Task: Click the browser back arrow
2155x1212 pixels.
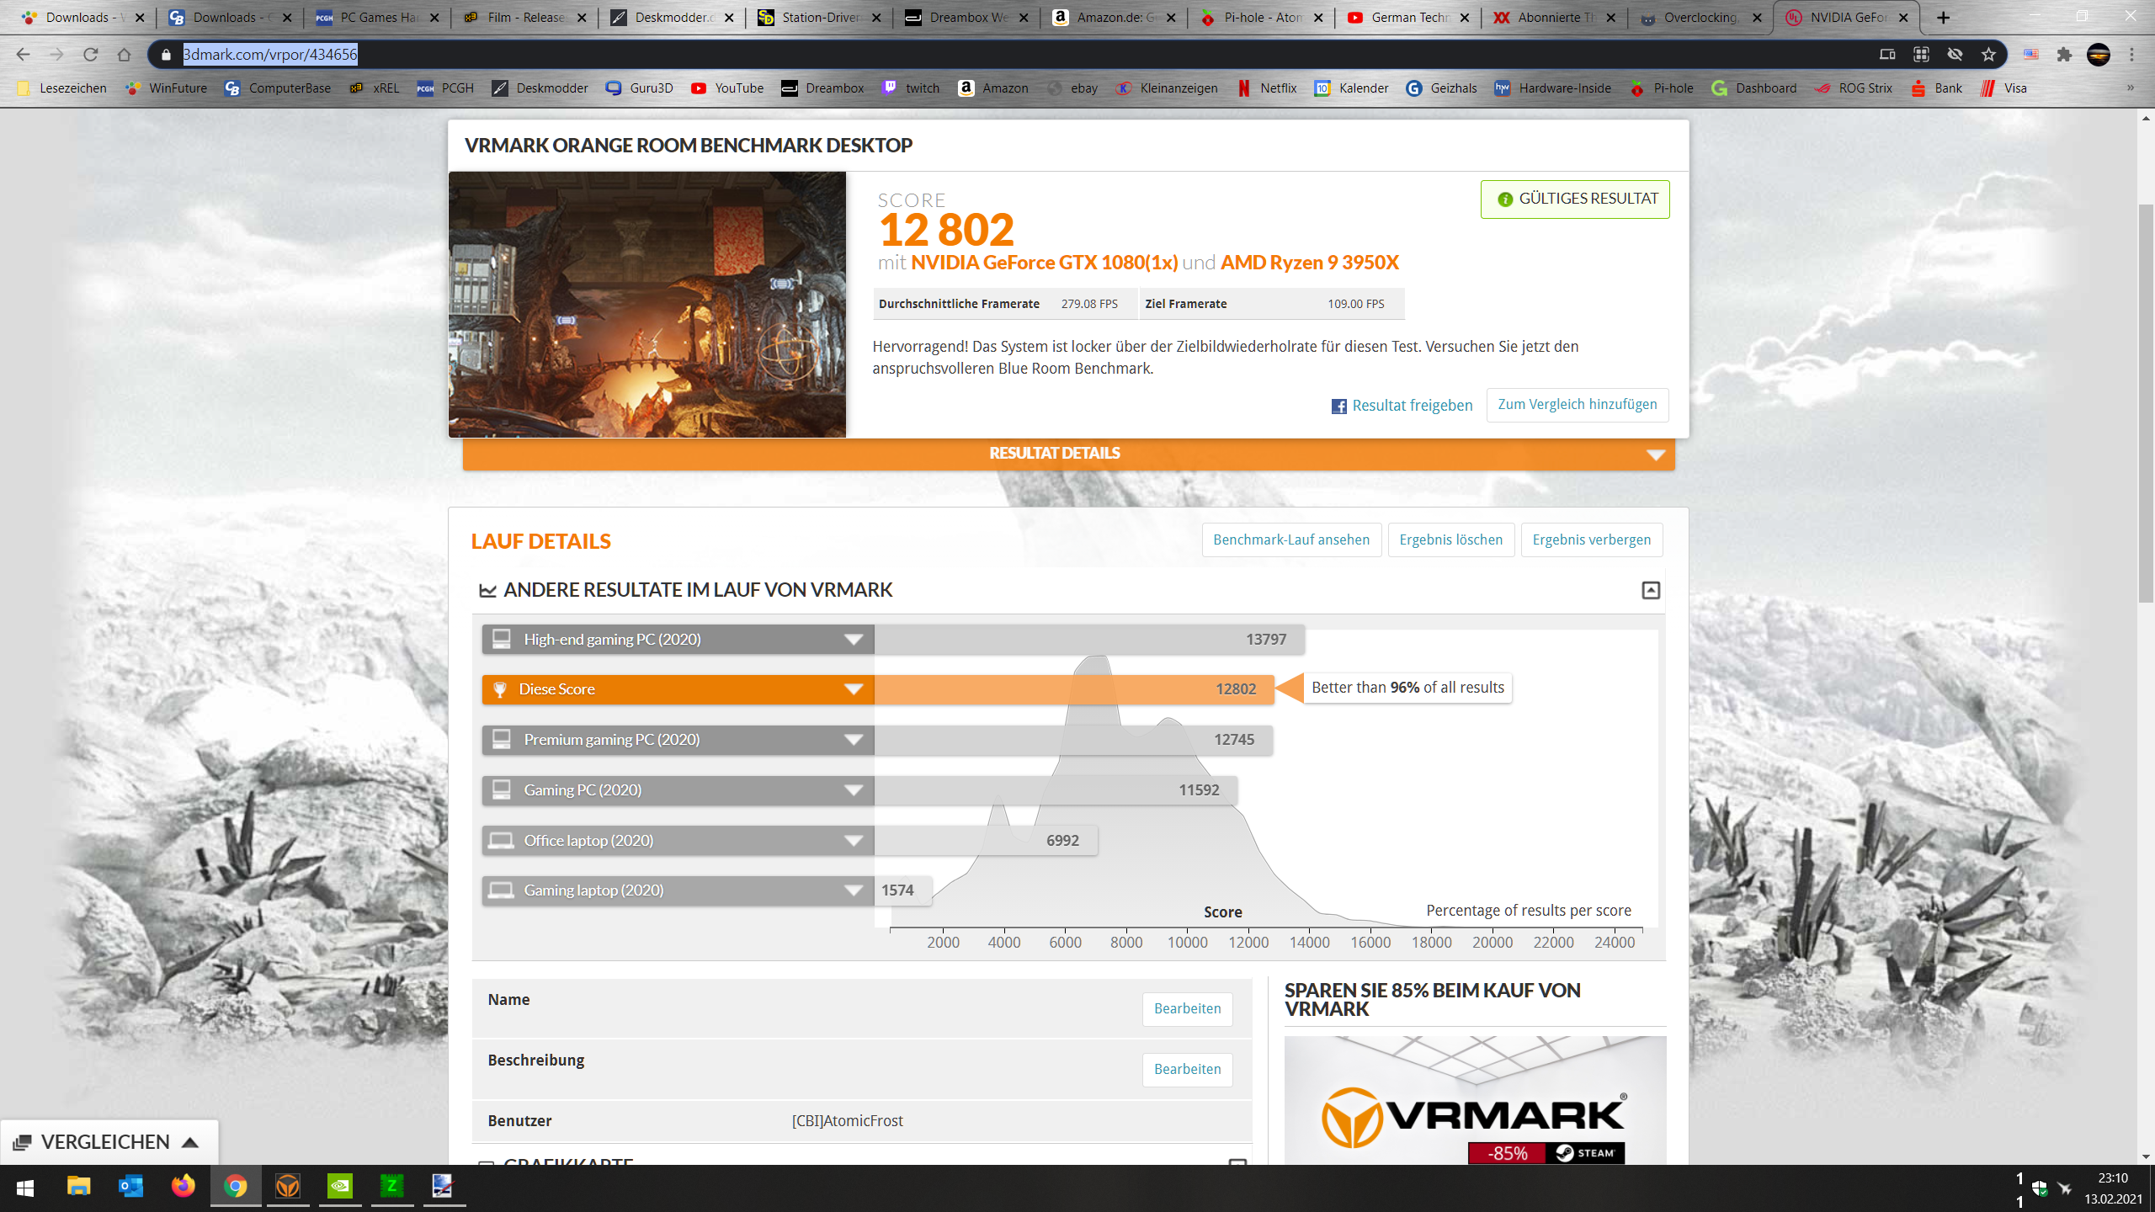Action: point(23,55)
